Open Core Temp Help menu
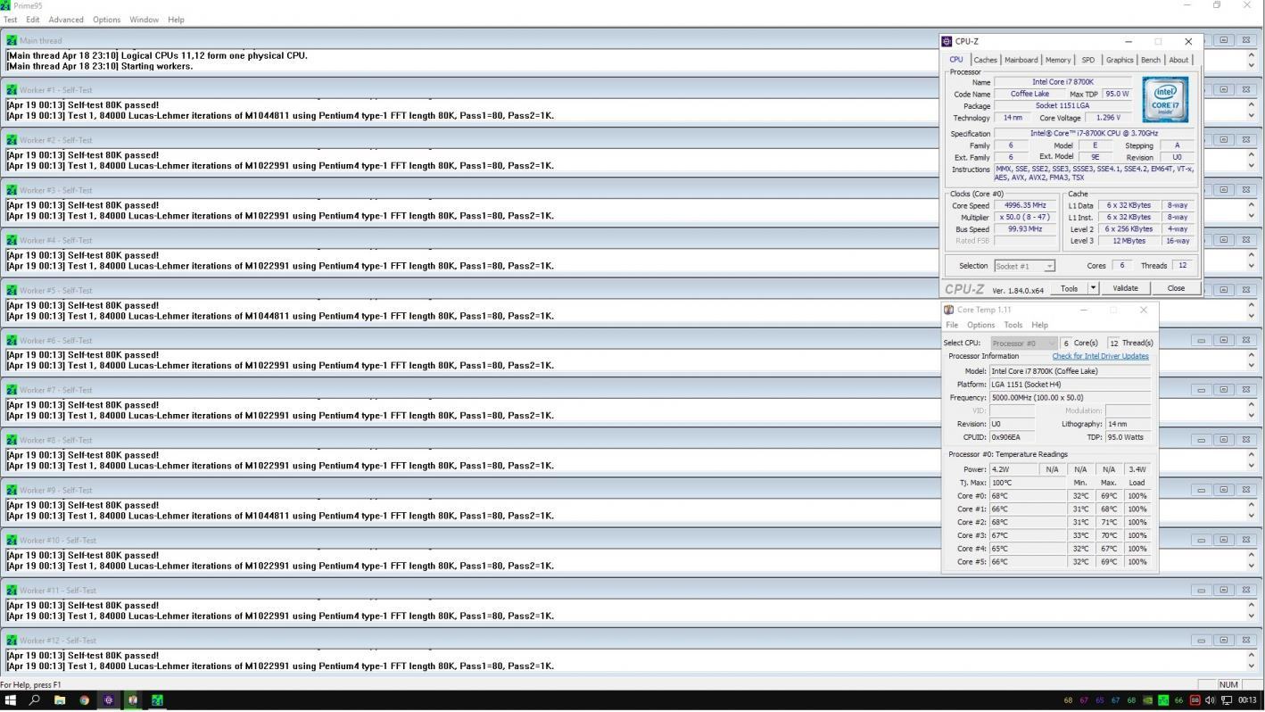This screenshot has width=1265, height=712. (1039, 325)
